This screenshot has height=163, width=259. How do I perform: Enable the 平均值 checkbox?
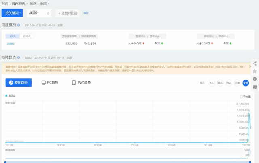coord(241,97)
